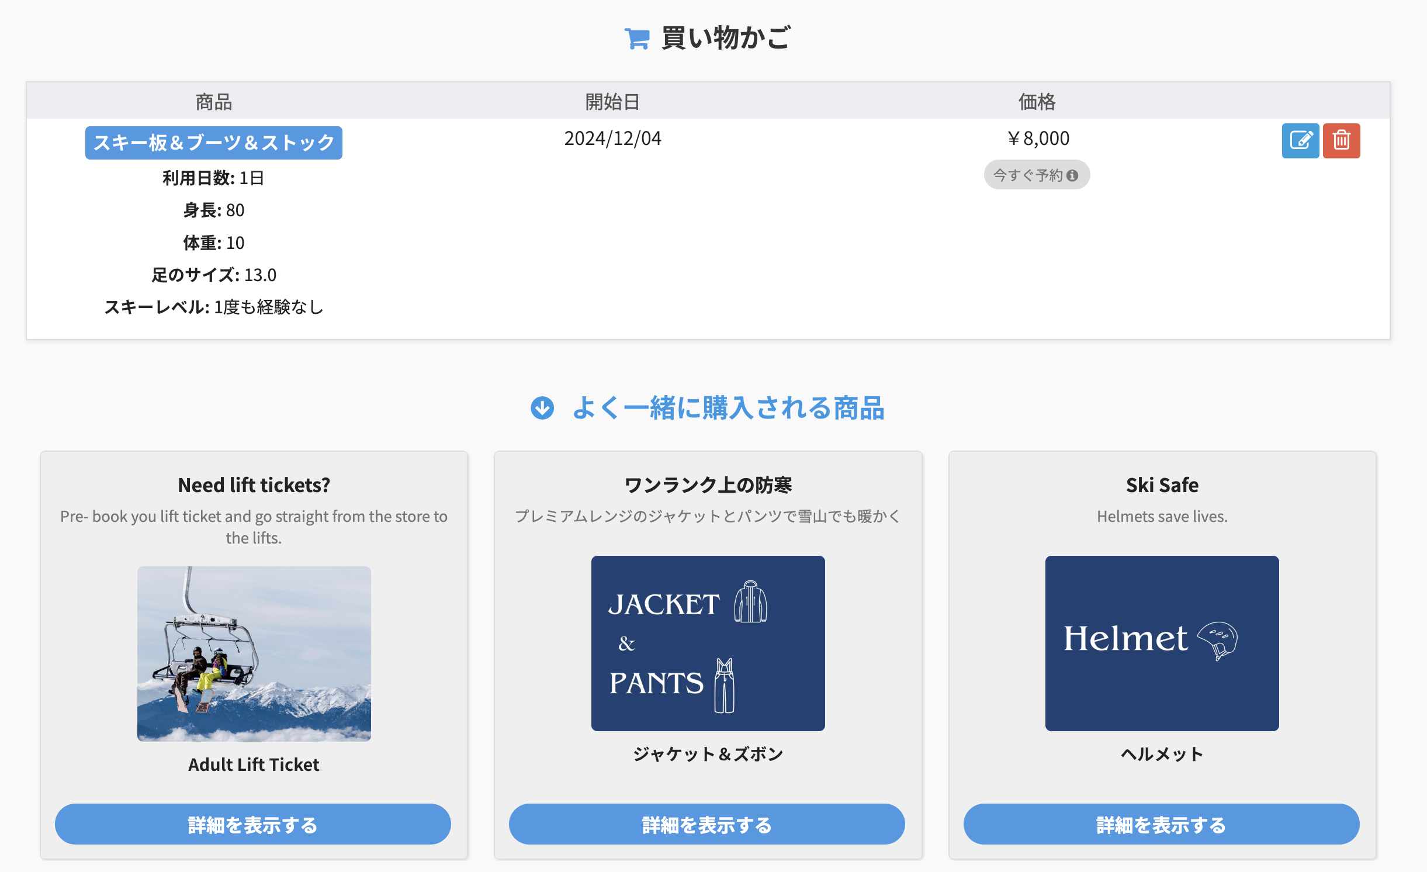
Task: Click the 商品 column header
Action: (x=214, y=102)
